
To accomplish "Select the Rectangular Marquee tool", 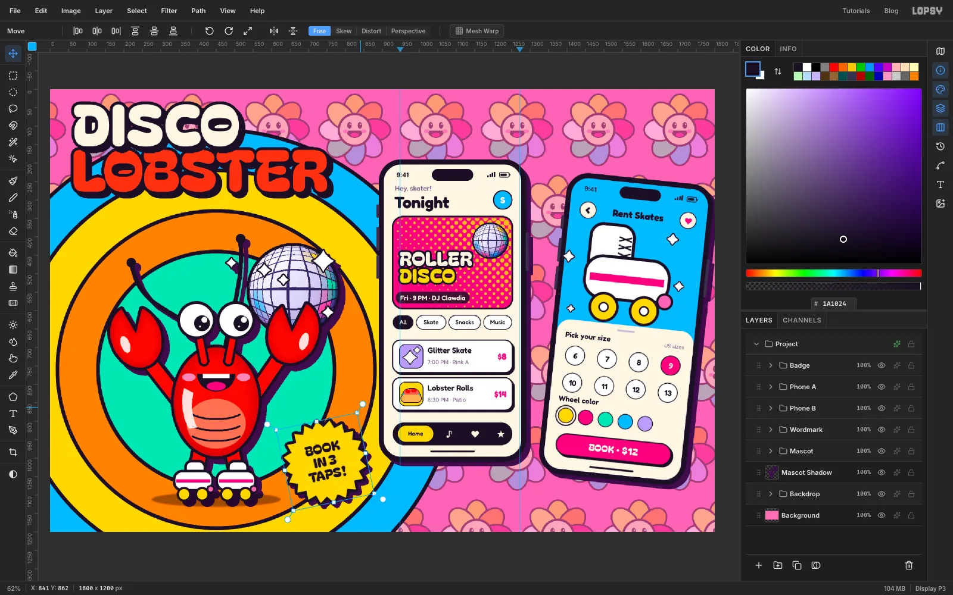I will pyautogui.click(x=13, y=76).
